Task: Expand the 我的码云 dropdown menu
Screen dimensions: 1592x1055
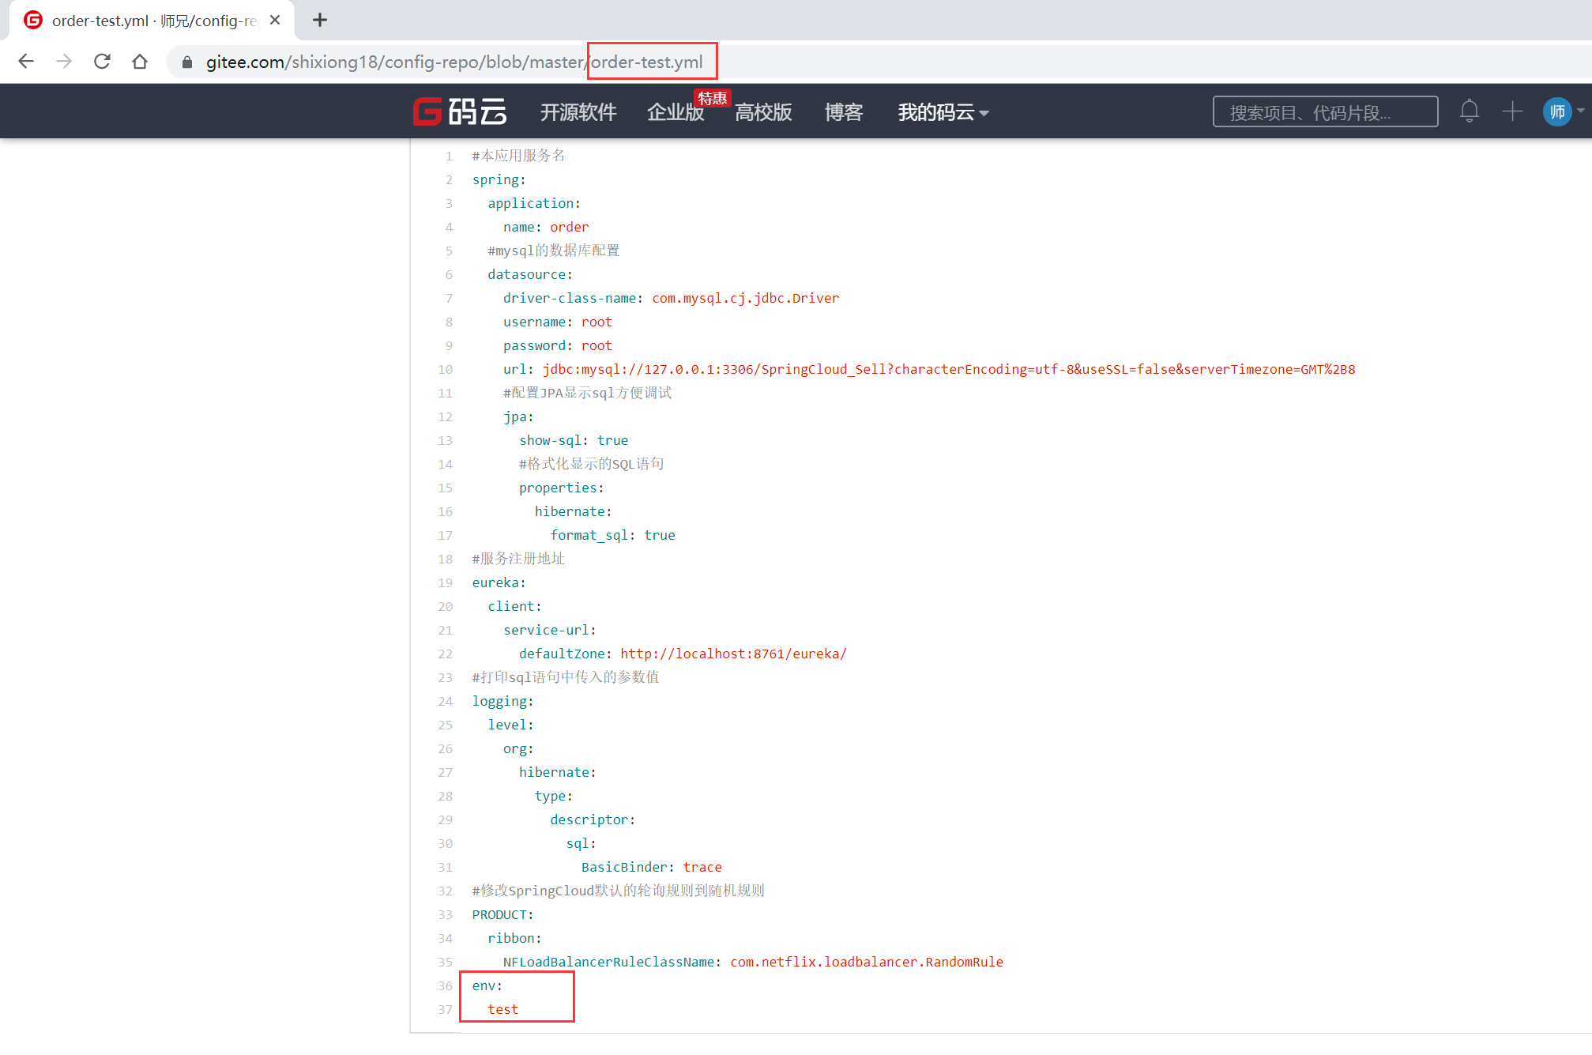Action: pos(943,112)
